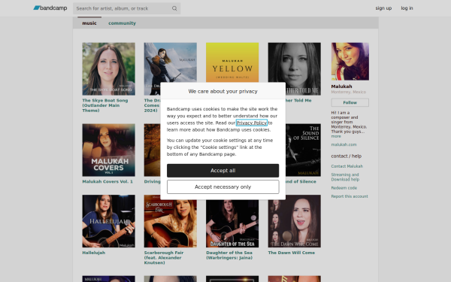Image resolution: width=451 pixels, height=282 pixels.
Task: Click Scarborough Fair (feat. Alexander Knutsen) title
Action: pos(164,257)
